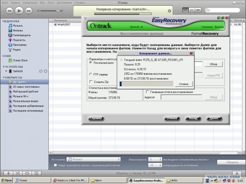
Task: Switch iTunes to Cover Flow view
Action: click(198, 10)
